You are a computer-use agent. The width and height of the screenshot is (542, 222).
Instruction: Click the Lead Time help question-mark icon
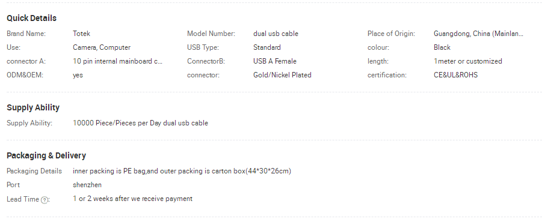45,200
